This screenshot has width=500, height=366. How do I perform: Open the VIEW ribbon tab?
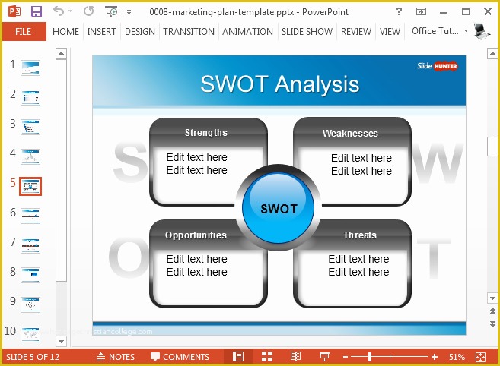coord(390,31)
